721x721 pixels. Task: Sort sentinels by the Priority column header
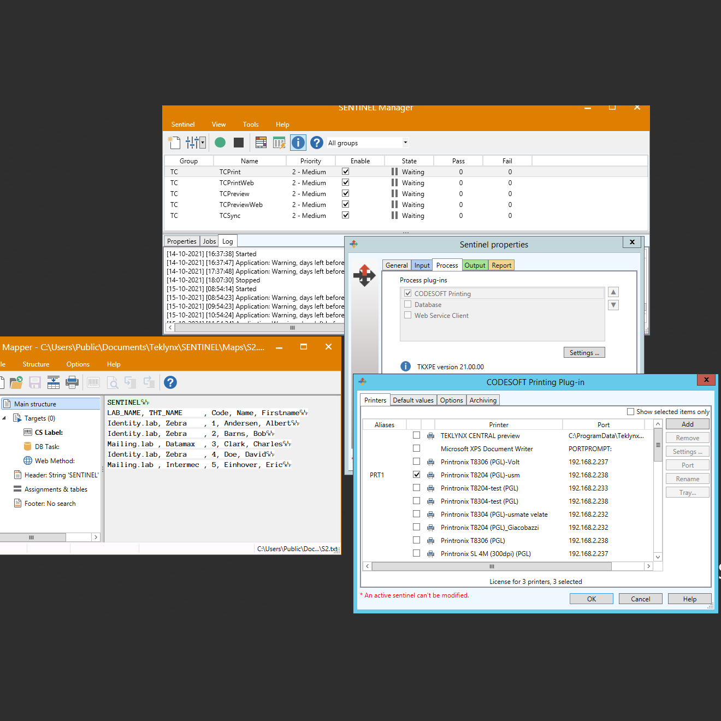(311, 161)
